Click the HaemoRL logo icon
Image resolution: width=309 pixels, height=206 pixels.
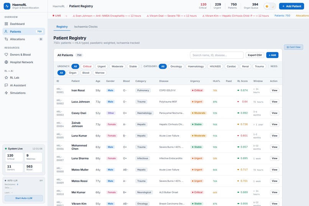pyautogui.click(x=7, y=6)
